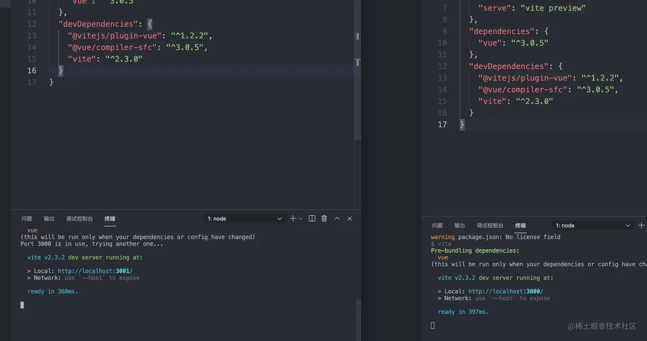The image size is (647, 341).
Task: Click the left editor's vertical scrollbar
Action: (358, 71)
